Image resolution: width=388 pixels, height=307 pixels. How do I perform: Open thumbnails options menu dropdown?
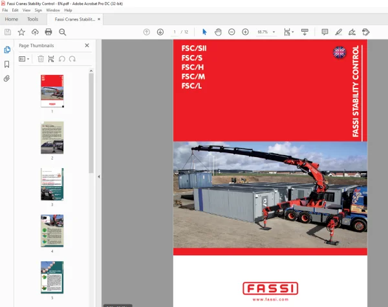[24, 59]
